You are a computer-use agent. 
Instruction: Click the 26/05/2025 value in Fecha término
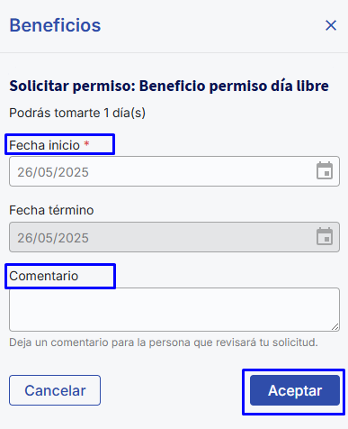[x=53, y=238]
